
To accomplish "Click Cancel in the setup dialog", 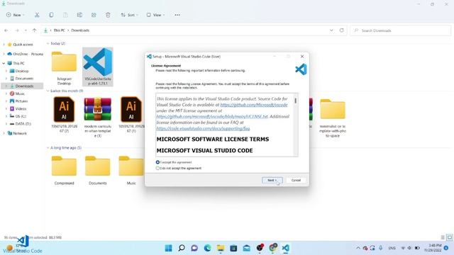I will (x=296, y=180).
